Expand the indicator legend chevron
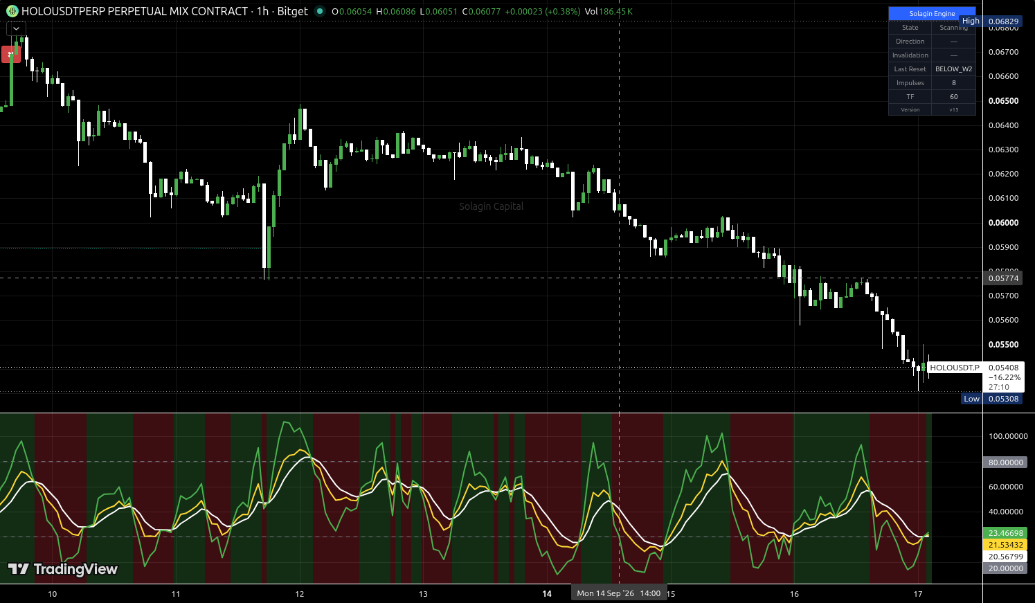Viewport: 1035px width, 603px height. coord(16,28)
